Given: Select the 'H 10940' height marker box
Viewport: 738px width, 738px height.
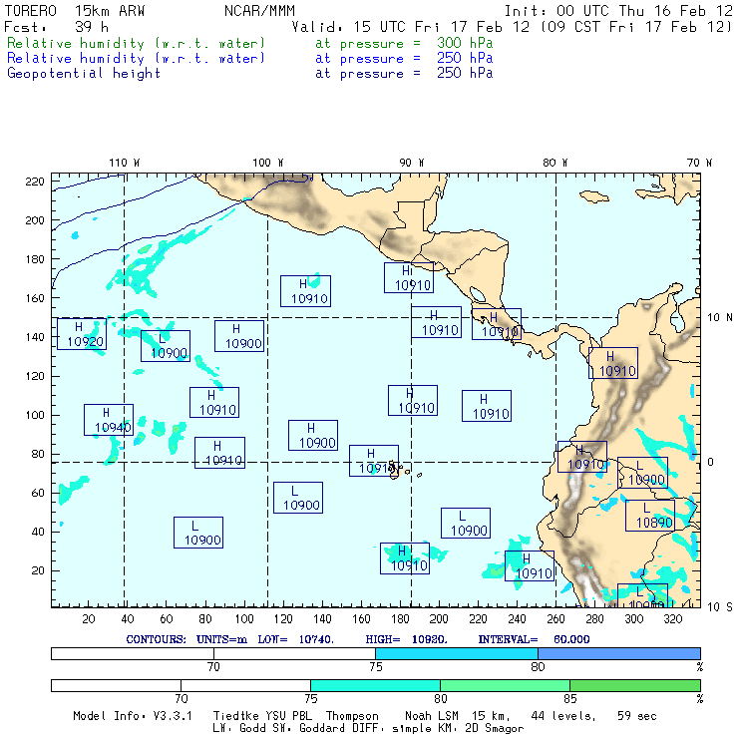Looking at the screenshot, I should (x=109, y=420).
